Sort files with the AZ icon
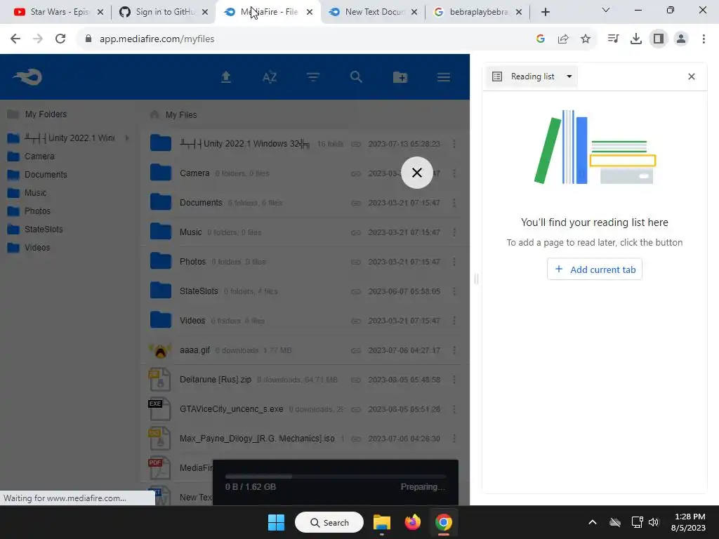The width and height of the screenshot is (719, 539). pyautogui.click(x=269, y=77)
